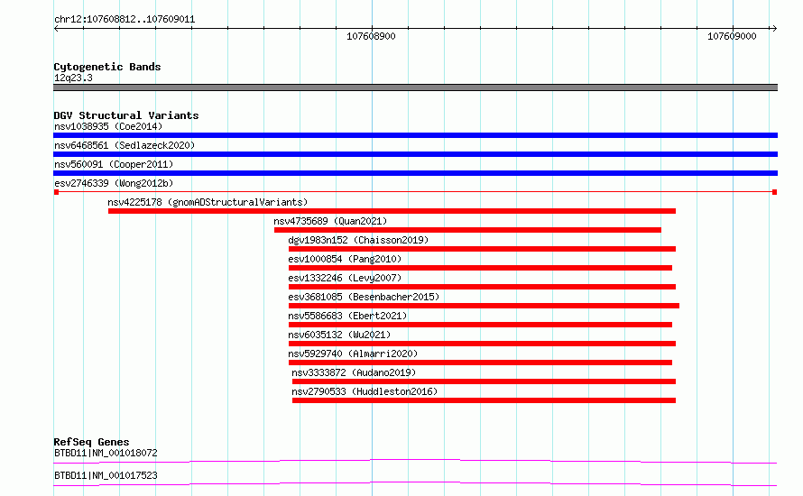Select the RefSeq Genes track title

tap(91, 442)
